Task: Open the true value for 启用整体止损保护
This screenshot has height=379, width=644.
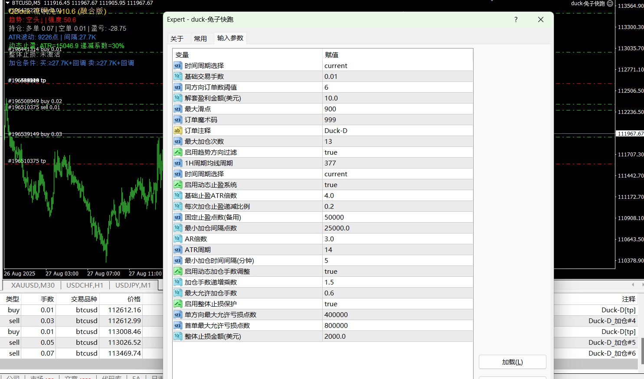Action: (x=398, y=304)
